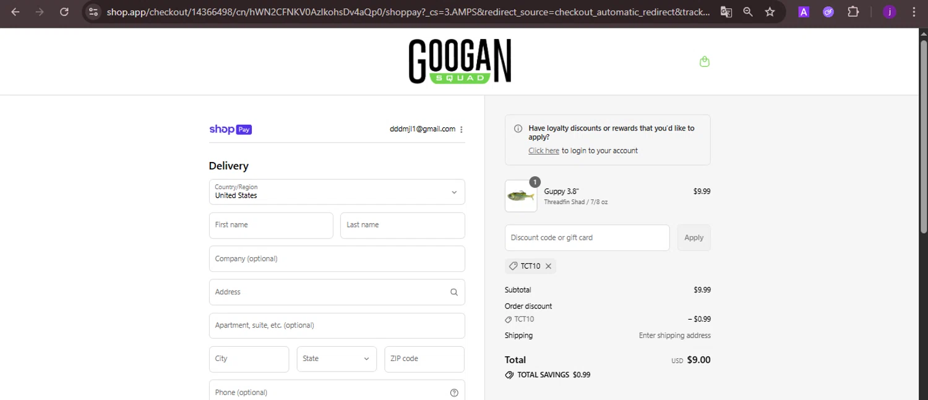Focus the First name field

(x=271, y=225)
